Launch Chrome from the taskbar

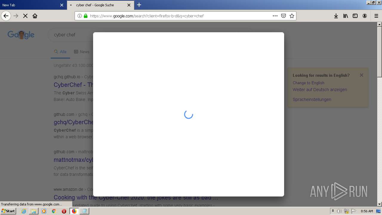point(54,211)
